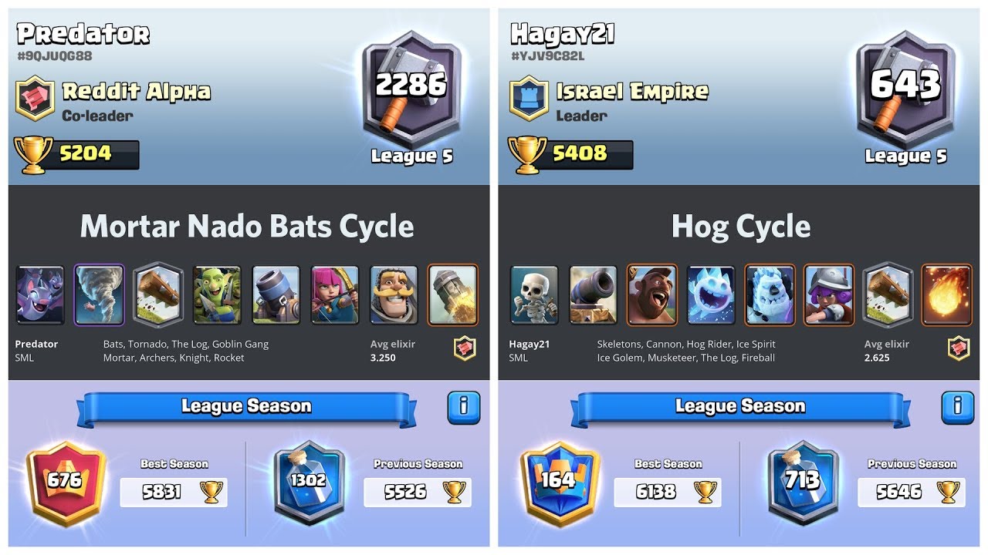
Task: Open League Season info for Predator
Action: 463,407
